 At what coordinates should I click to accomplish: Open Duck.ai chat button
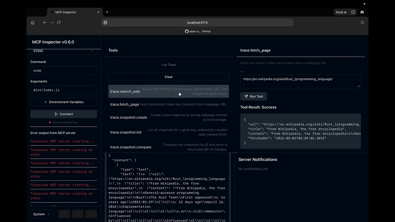tap(341, 12)
